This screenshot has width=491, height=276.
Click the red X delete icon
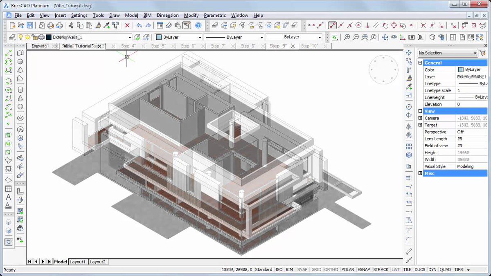[x=127, y=25]
